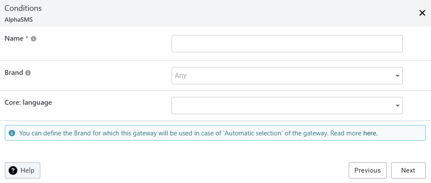Go back with the Previous button

coord(367,170)
